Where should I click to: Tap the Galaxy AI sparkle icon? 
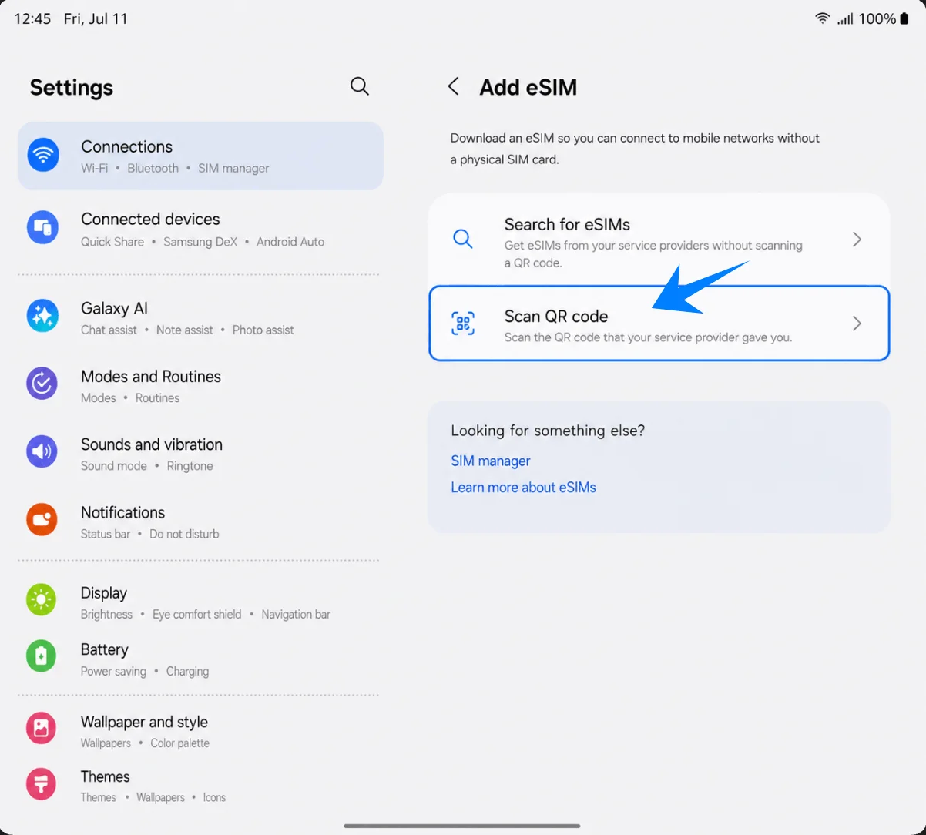pos(42,317)
